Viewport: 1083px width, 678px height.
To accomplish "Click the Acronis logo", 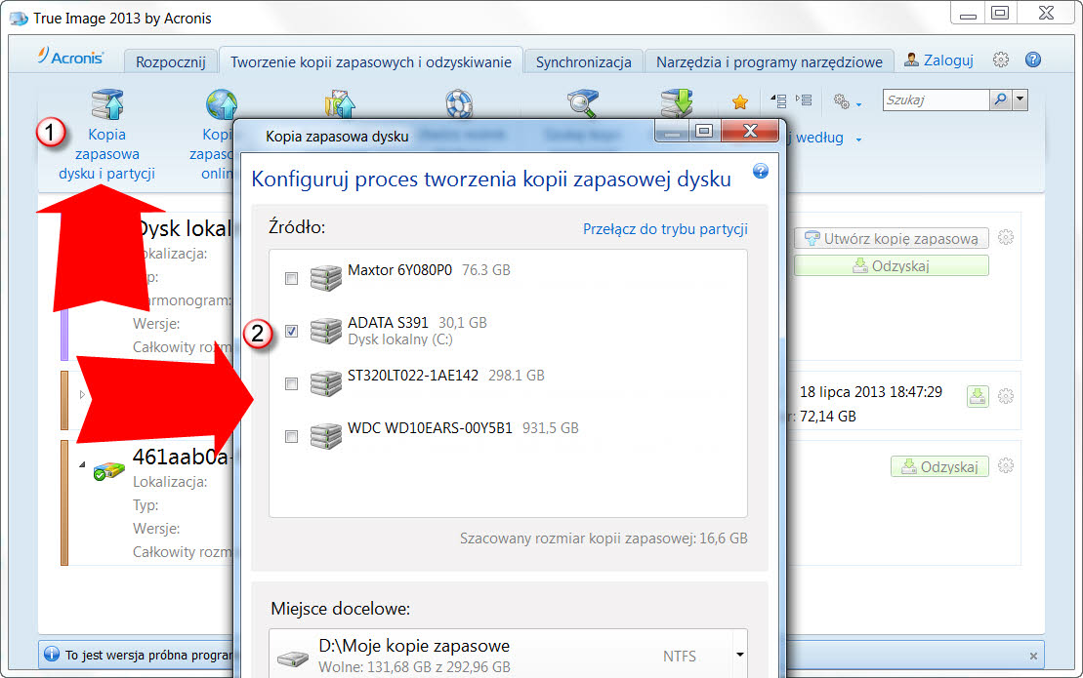I will pos(70,57).
